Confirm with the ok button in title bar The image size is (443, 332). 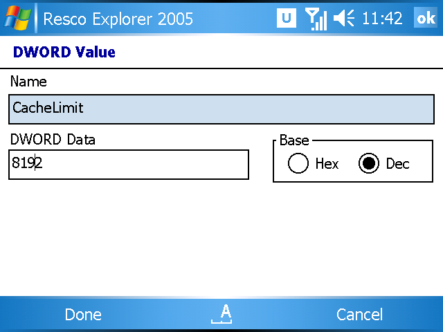pos(426,18)
